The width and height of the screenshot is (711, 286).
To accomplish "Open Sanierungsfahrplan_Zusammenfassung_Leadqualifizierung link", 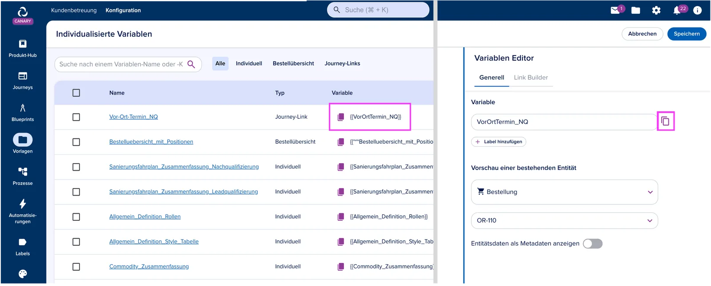I will point(184,192).
